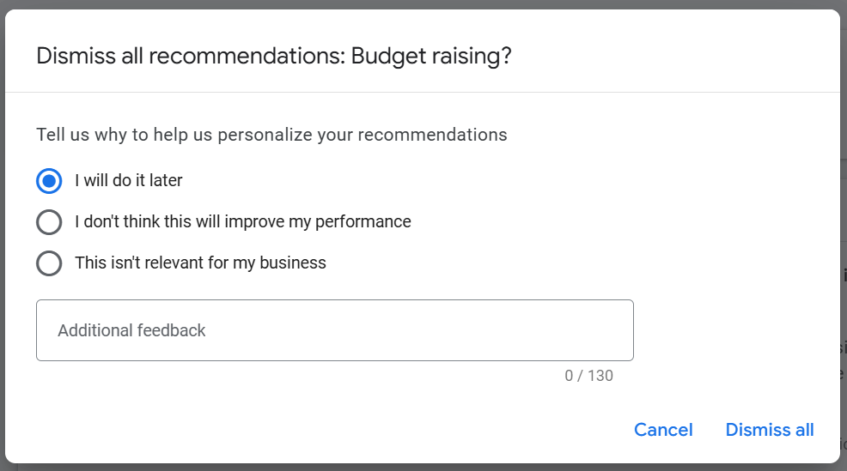Click the filled blue radio circle

coord(49,181)
